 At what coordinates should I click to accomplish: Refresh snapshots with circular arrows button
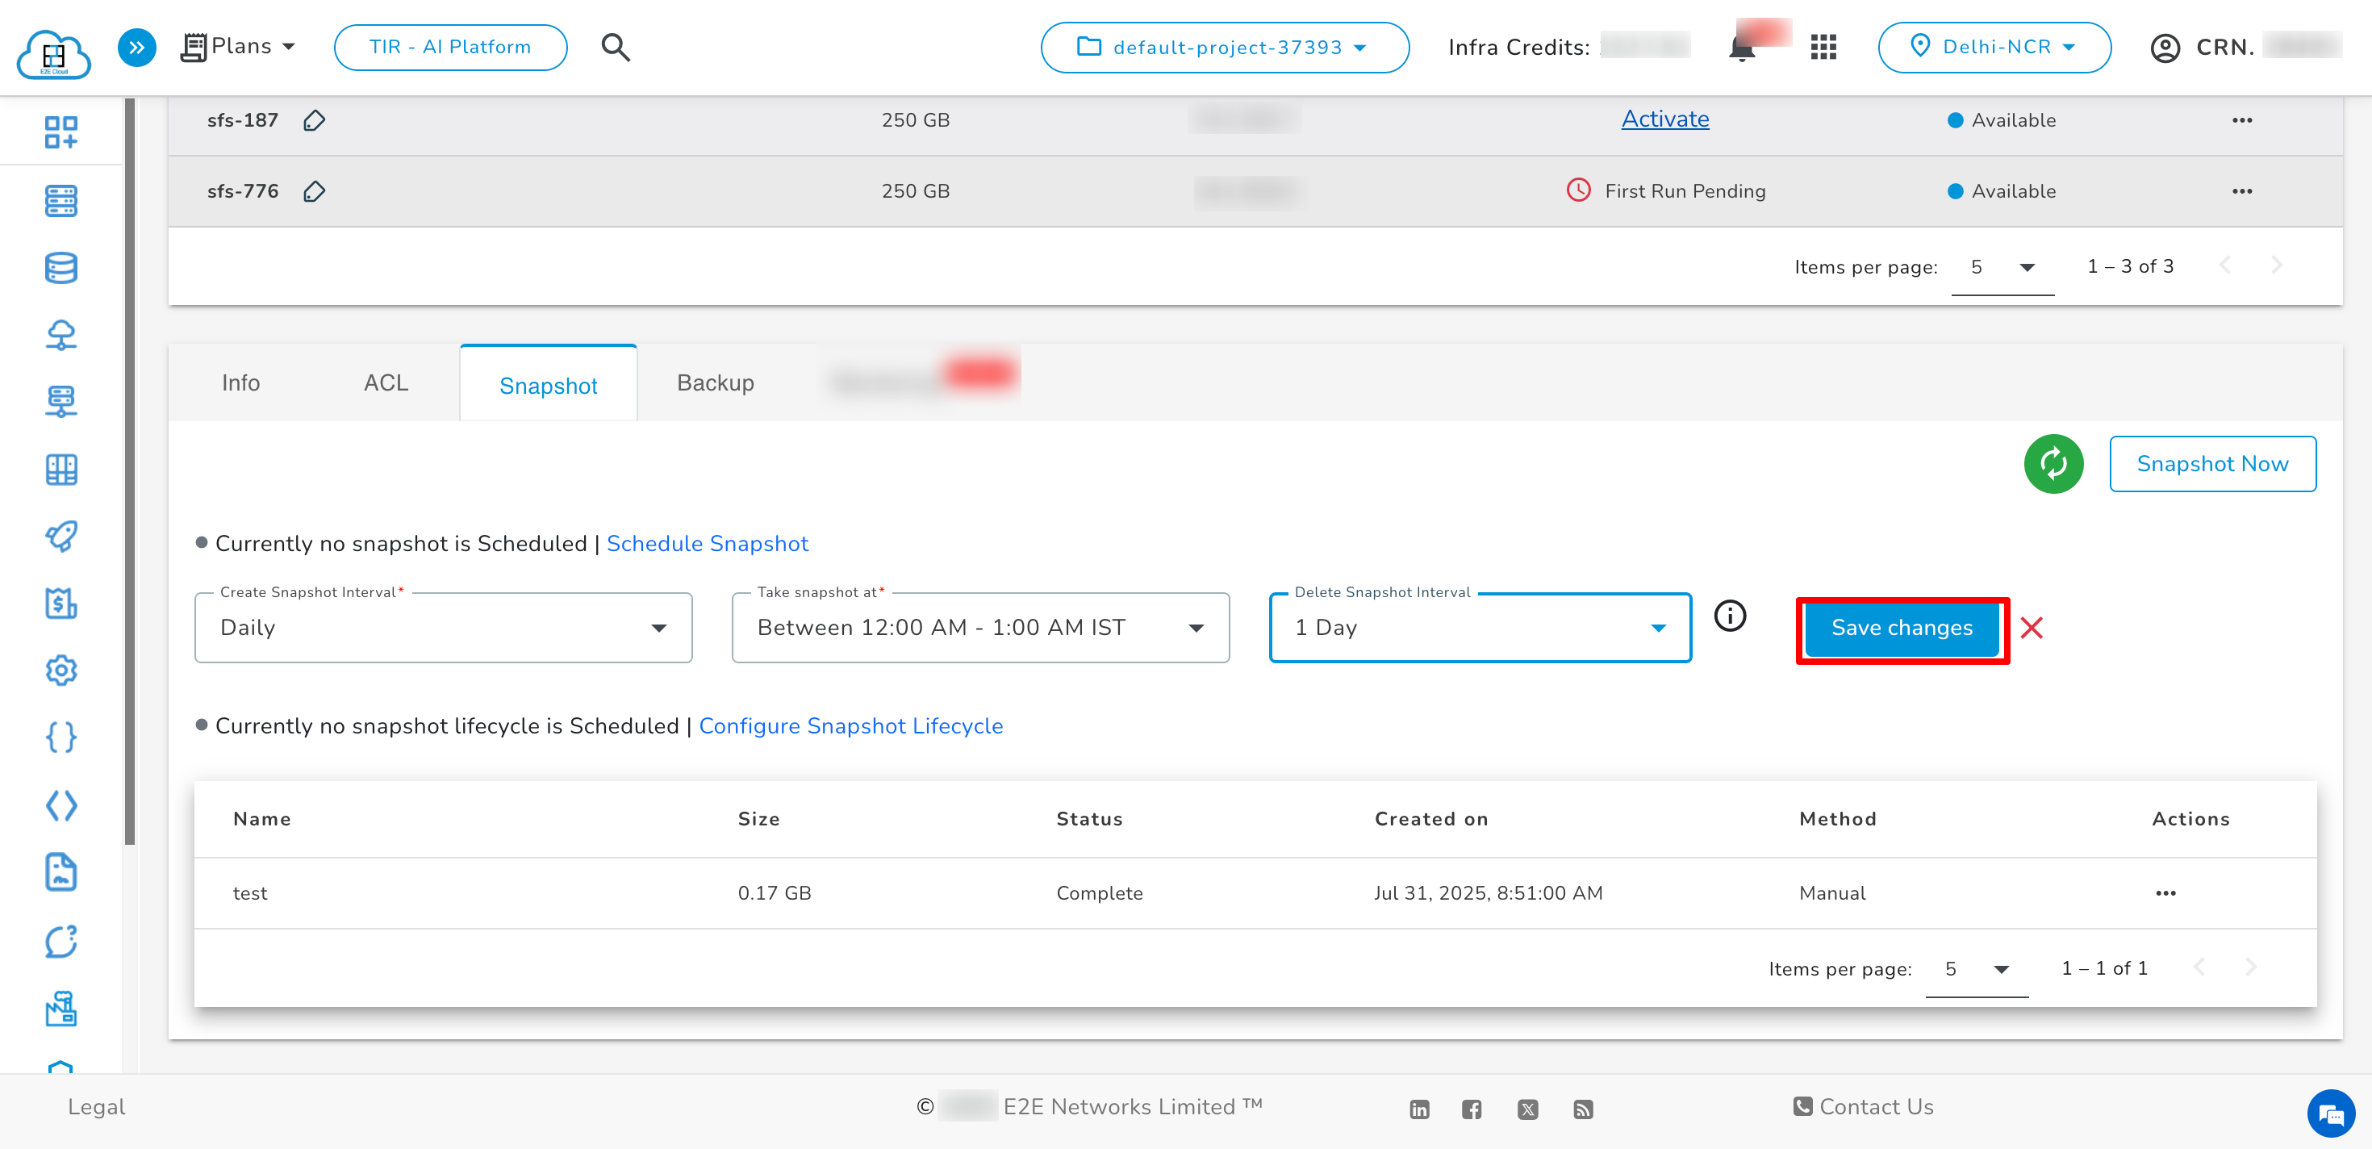(x=2053, y=464)
